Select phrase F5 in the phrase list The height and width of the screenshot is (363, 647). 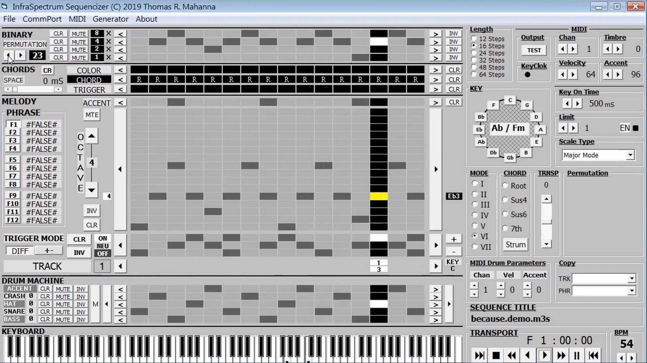tap(13, 160)
